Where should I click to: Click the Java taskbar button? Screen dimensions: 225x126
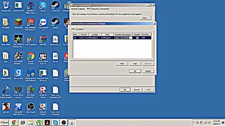click(x=72, y=122)
